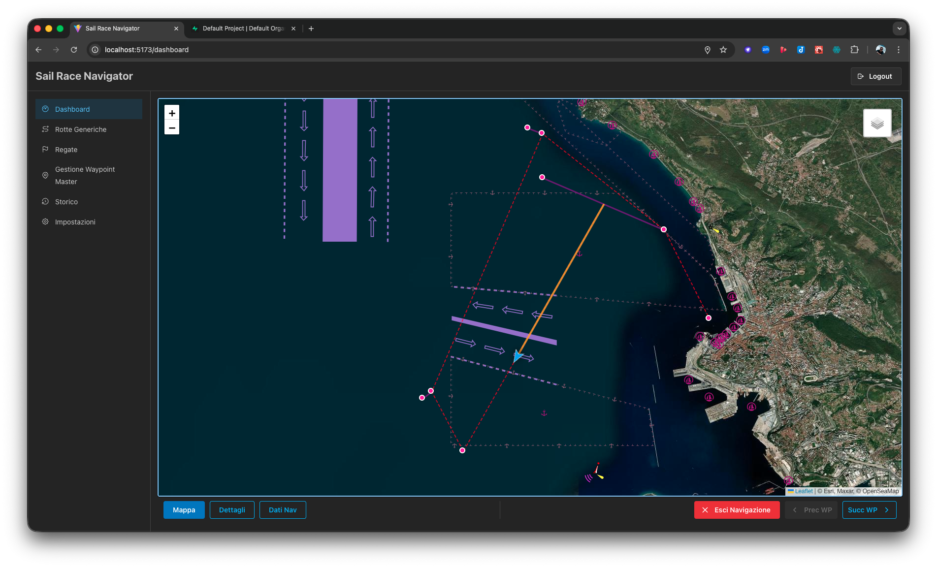Expand Succ WP using its chevron

(886, 510)
